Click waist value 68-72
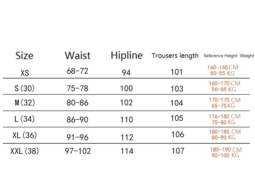The image size is (255, 170). click(x=77, y=71)
